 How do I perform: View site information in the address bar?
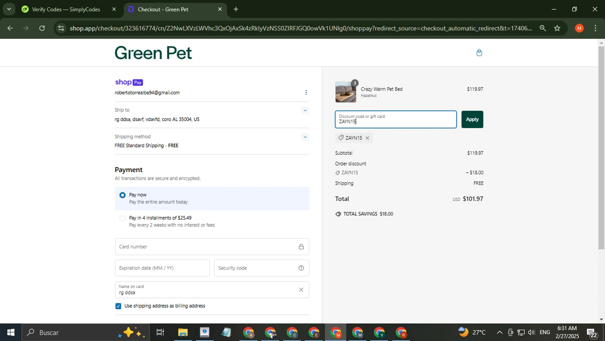61,28
